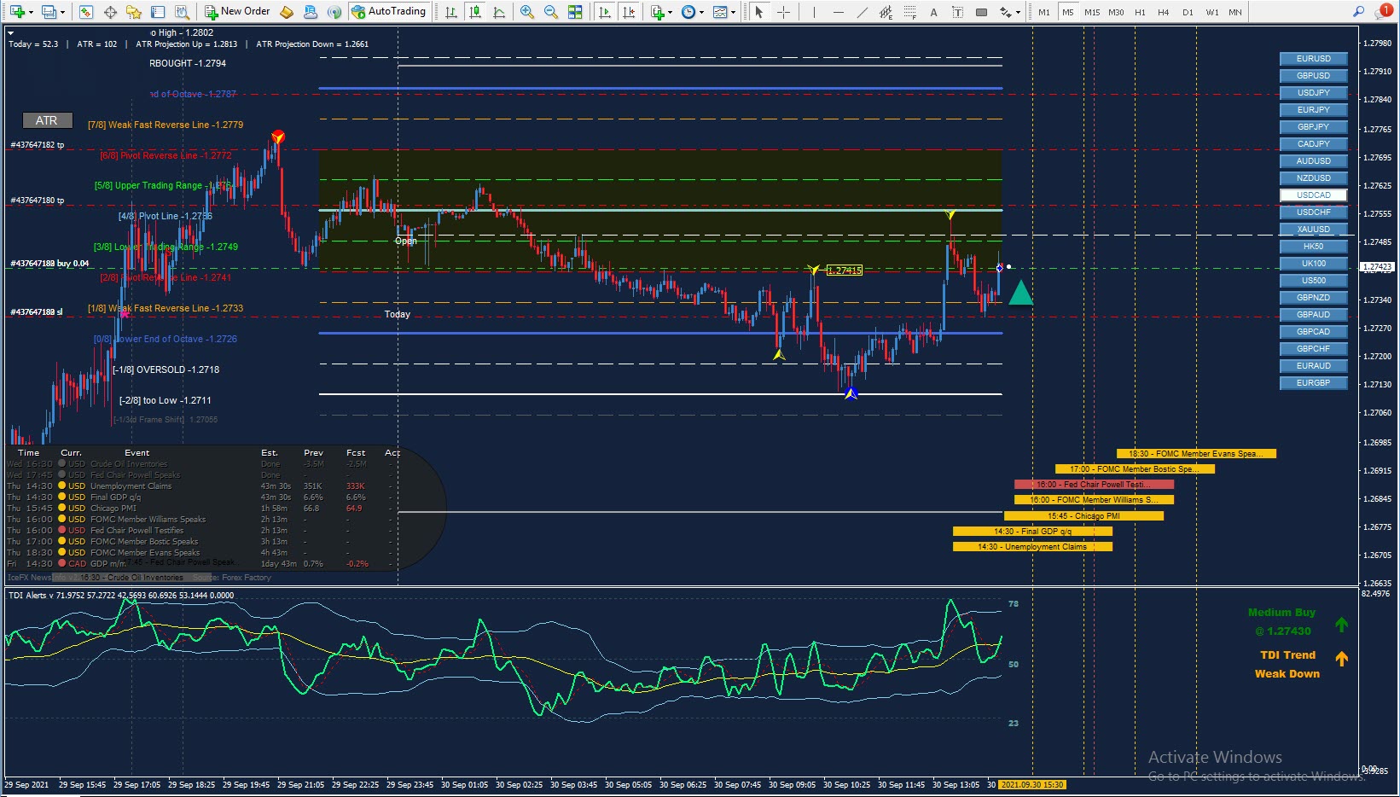Switch to M30 timeframe

click(1116, 12)
